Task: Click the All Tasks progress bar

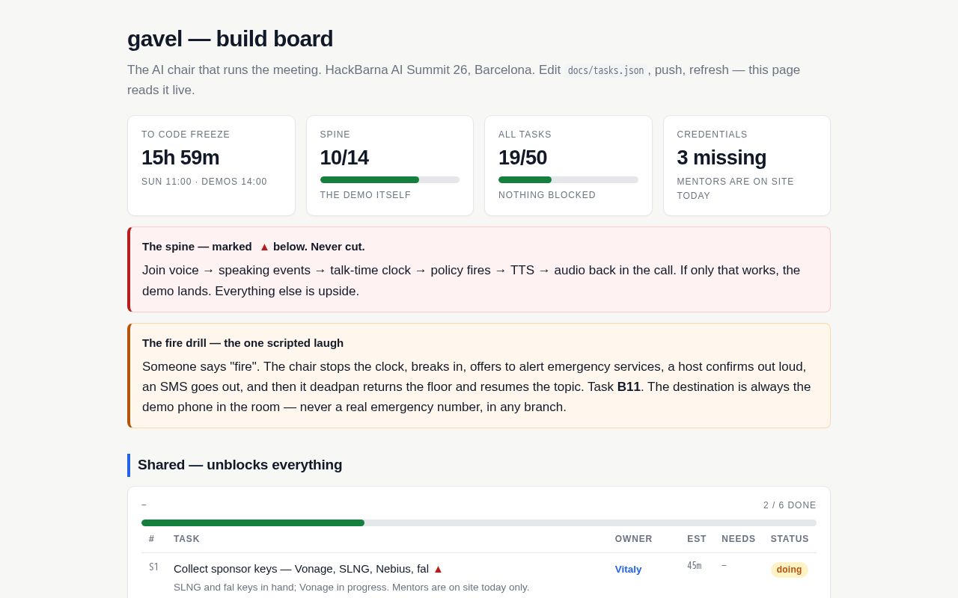Action: [568, 179]
